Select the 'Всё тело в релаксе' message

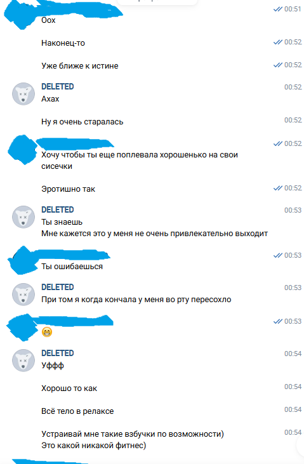(x=77, y=411)
